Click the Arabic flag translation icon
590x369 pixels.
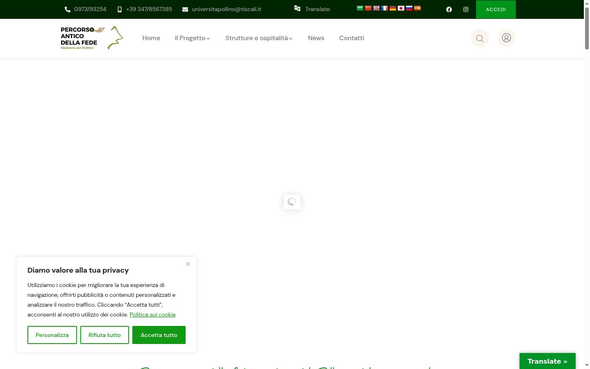(360, 8)
